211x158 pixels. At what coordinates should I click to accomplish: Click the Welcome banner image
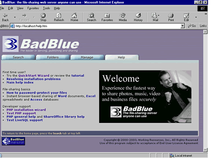[145, 96]
